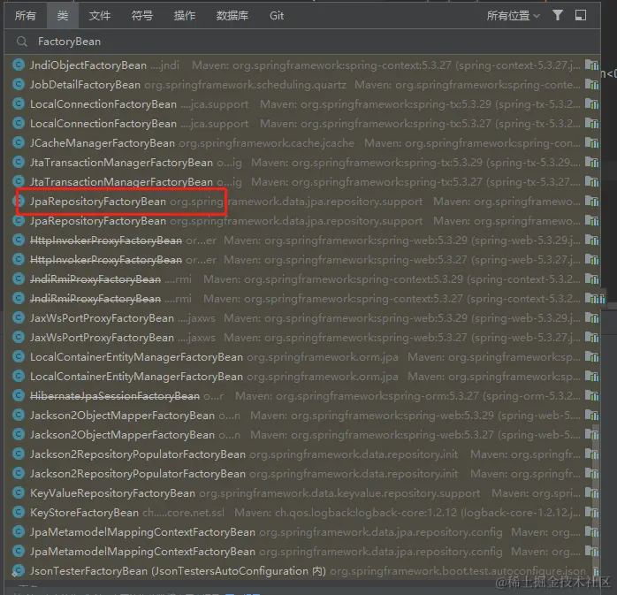Viewport: 617px width, 595px height.
Task: Focus the FactoryBean search field
Action: [302, 42]
